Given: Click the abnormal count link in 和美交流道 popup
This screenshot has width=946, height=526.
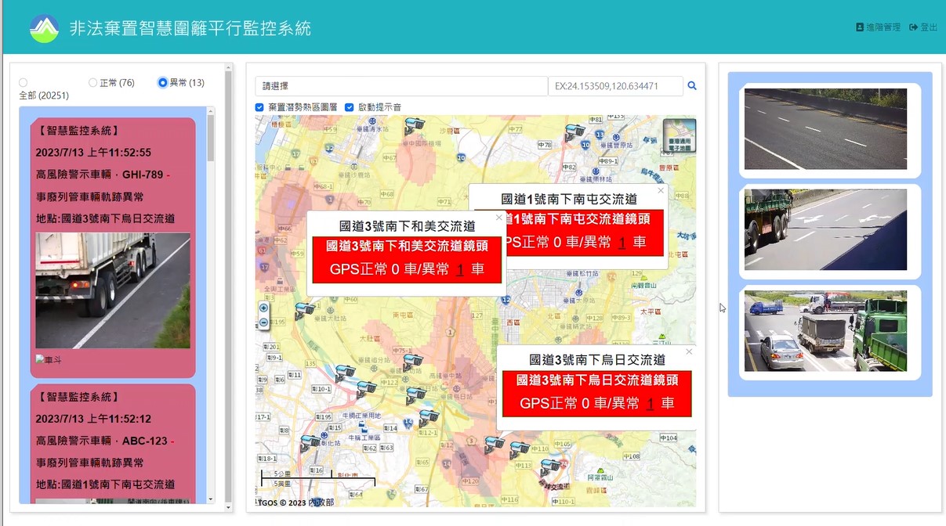Looking at the screenshot, I should [460, 270].
